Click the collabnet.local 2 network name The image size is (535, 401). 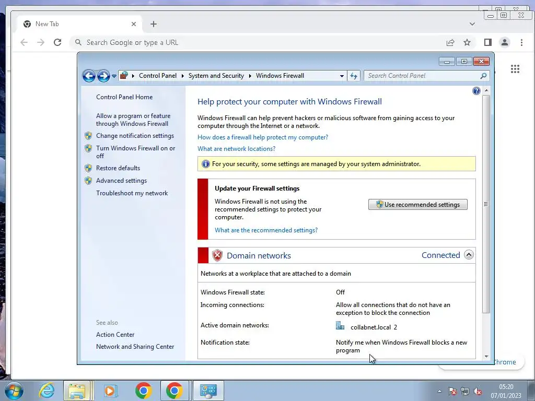374,327
